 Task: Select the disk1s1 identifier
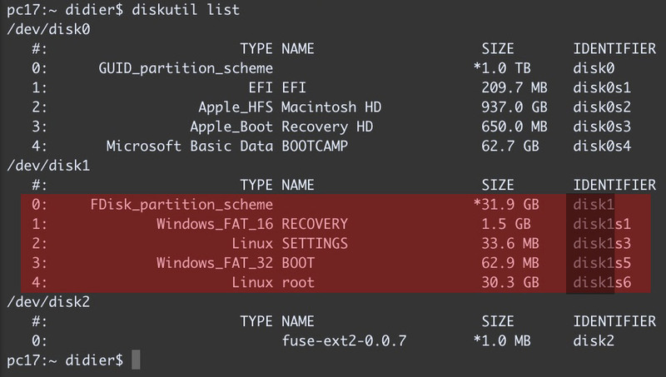602,224
